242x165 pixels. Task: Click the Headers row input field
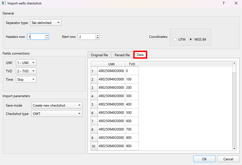pos(36,36)
